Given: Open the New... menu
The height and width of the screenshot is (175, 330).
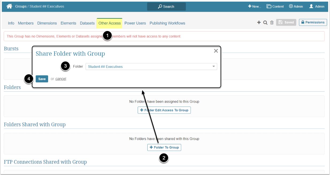Looking at the screenshot, I should [x=254, y=6].
